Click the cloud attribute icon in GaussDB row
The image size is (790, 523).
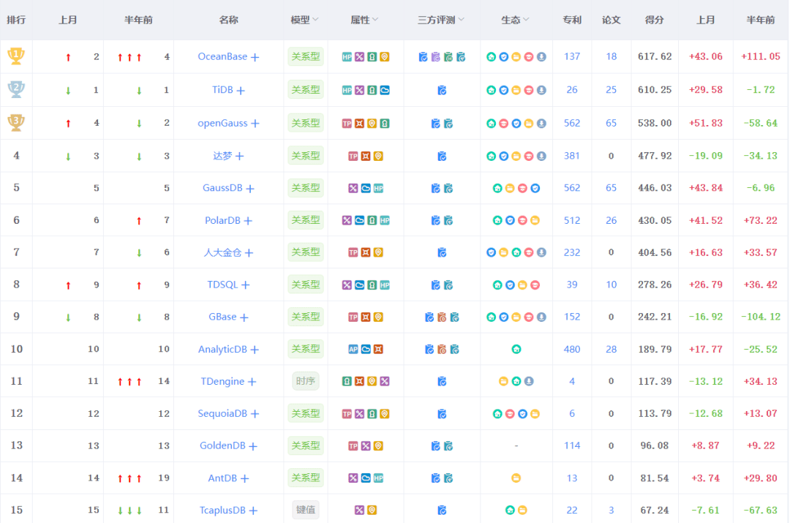[x=366, y=189]
